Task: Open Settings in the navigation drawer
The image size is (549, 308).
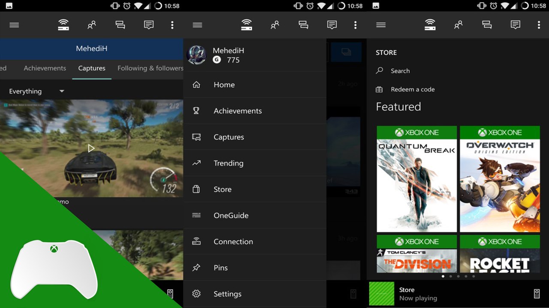Action: coord(255,293)
